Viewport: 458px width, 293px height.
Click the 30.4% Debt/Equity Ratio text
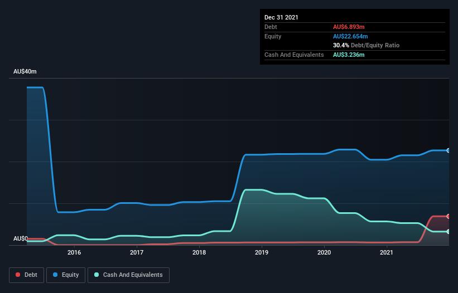pyautogui.click(x=367, y=45)
